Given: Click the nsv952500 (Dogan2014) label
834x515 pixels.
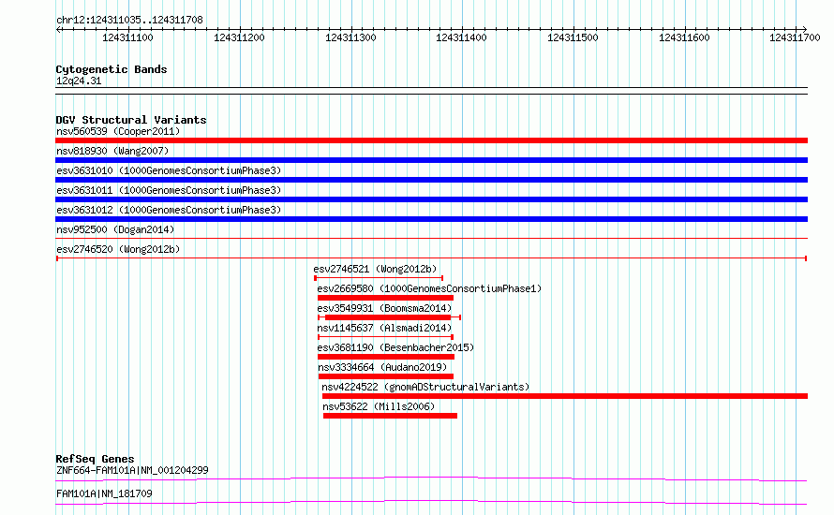Looking at the screenshot, I should pyautogui.click(x=115, y=229).
